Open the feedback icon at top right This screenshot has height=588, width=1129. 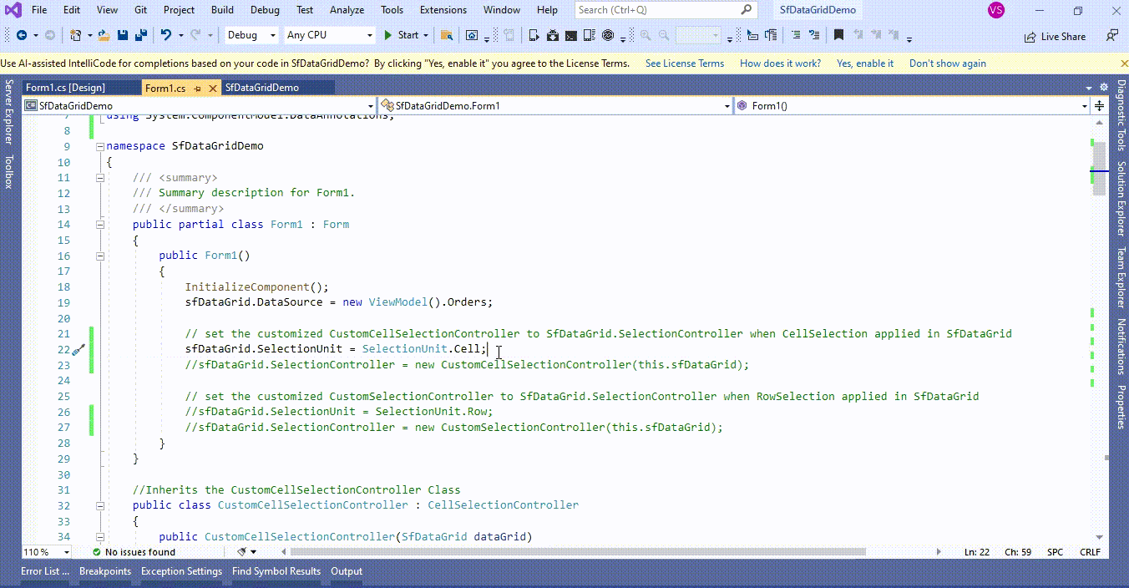[x=1112, y=35]
